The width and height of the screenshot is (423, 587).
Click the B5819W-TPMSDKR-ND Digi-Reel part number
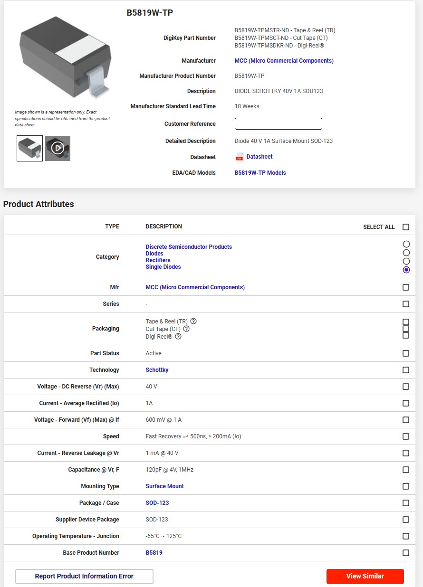point(279,46)
